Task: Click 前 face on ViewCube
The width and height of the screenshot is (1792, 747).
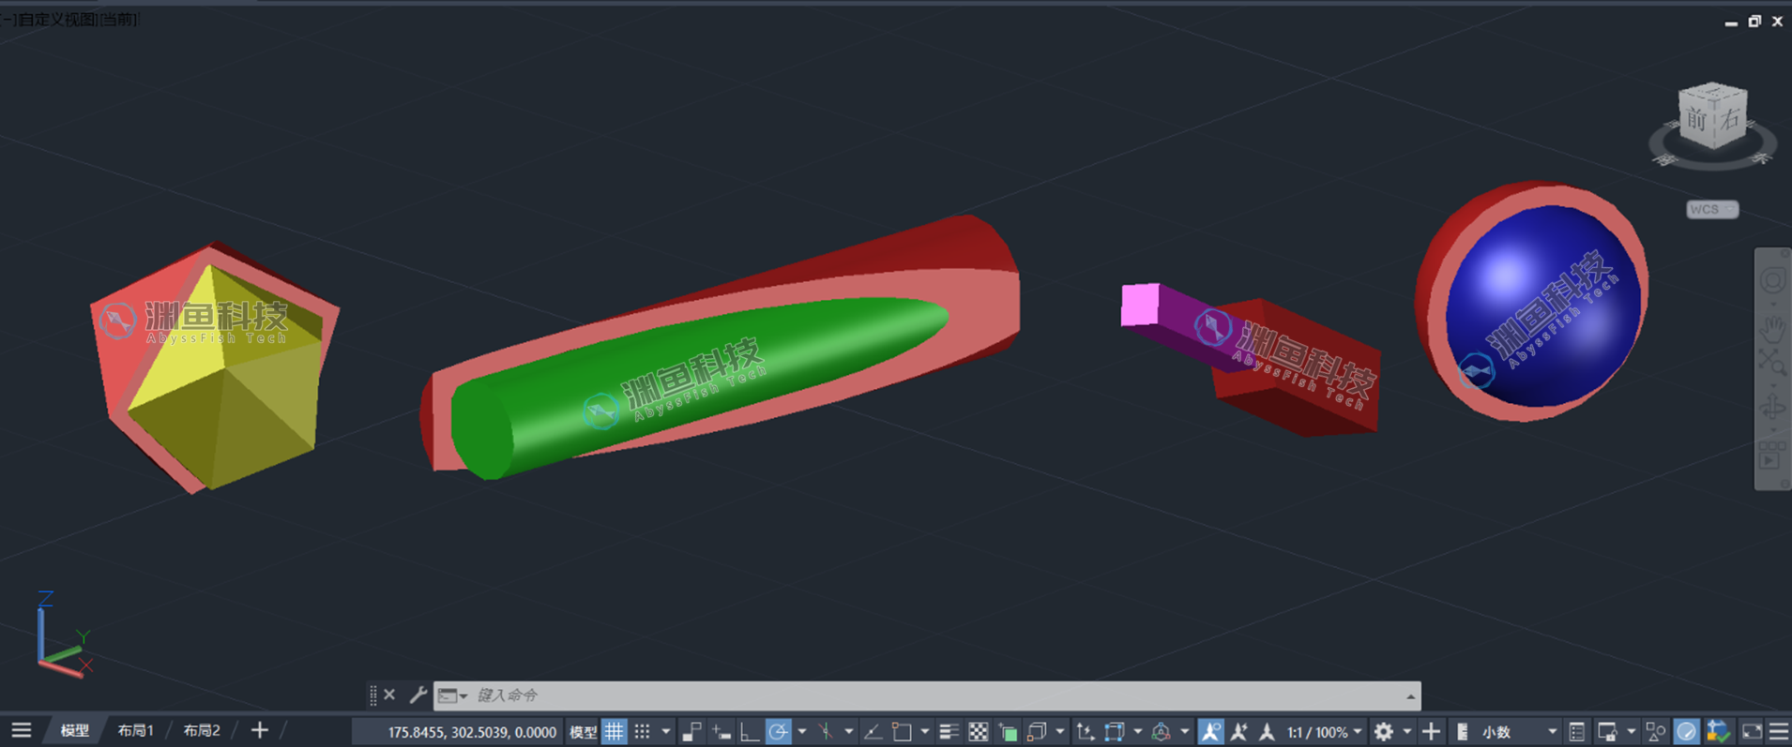Action: 1696,120
